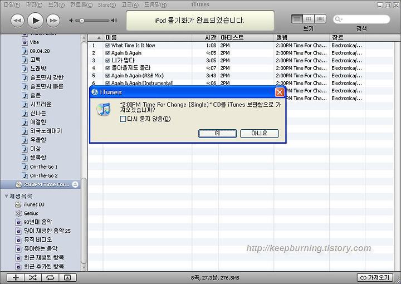This screenshot has height=284, width=401.
Task: Sort by 앨범 column header
Action: [x=301, y=37]
